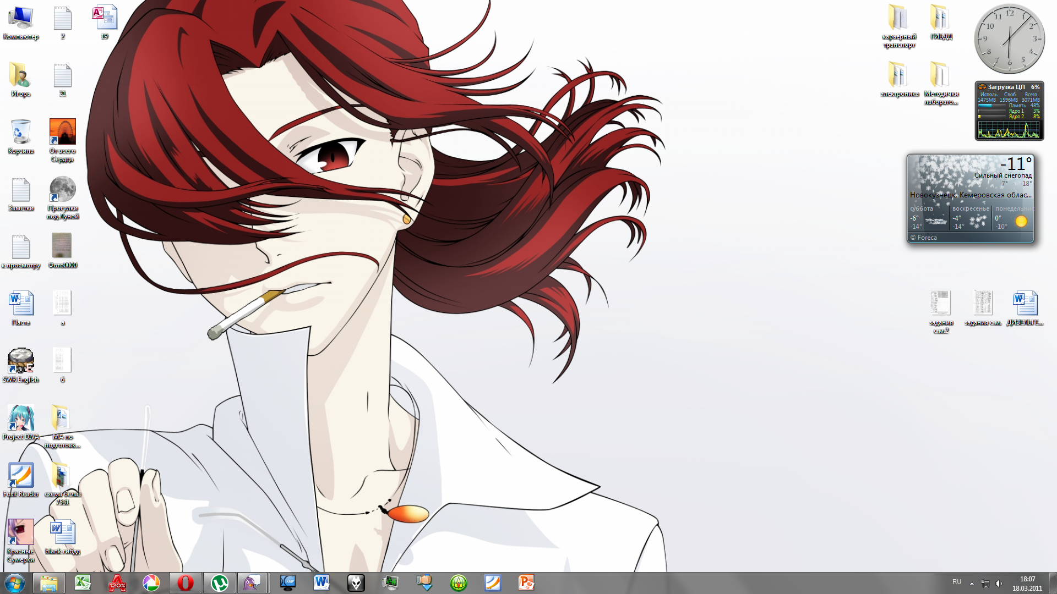Show hidden tray icons arrow
The height and width of the screenshot is (594, 1057).
point(972,584)
